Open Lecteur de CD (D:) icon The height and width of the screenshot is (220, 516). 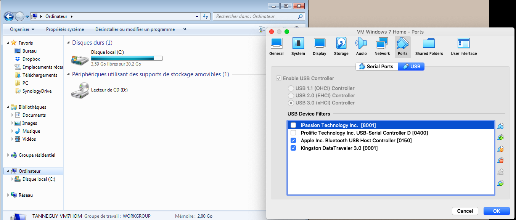click(x=80, y=90)
